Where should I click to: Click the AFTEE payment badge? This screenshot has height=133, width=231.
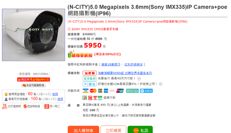tap(132, 91)
